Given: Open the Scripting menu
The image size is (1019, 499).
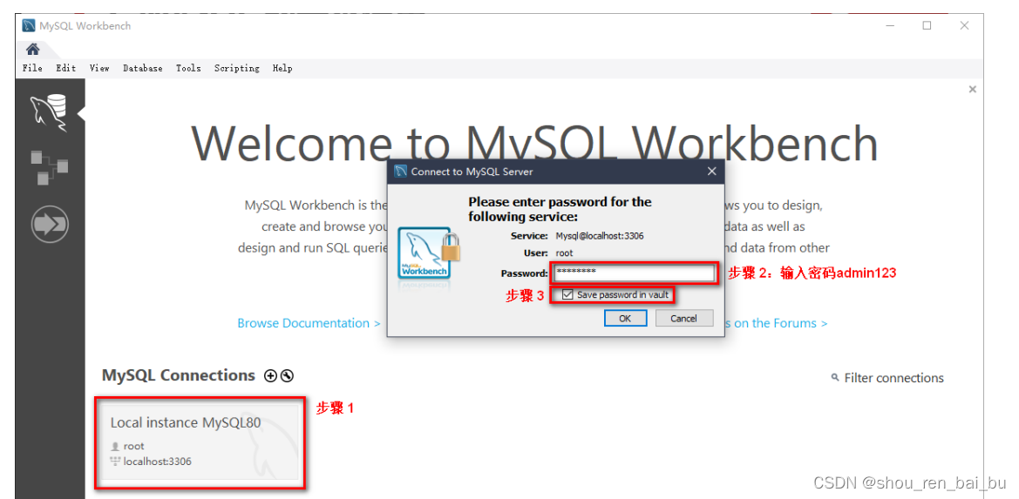Looking at the screenshot, I should [x=236, y=68].
